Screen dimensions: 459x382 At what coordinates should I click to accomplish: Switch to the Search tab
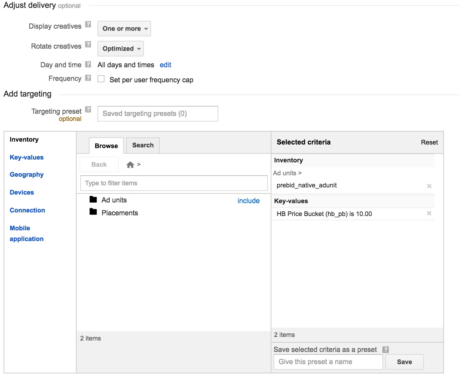142,145
